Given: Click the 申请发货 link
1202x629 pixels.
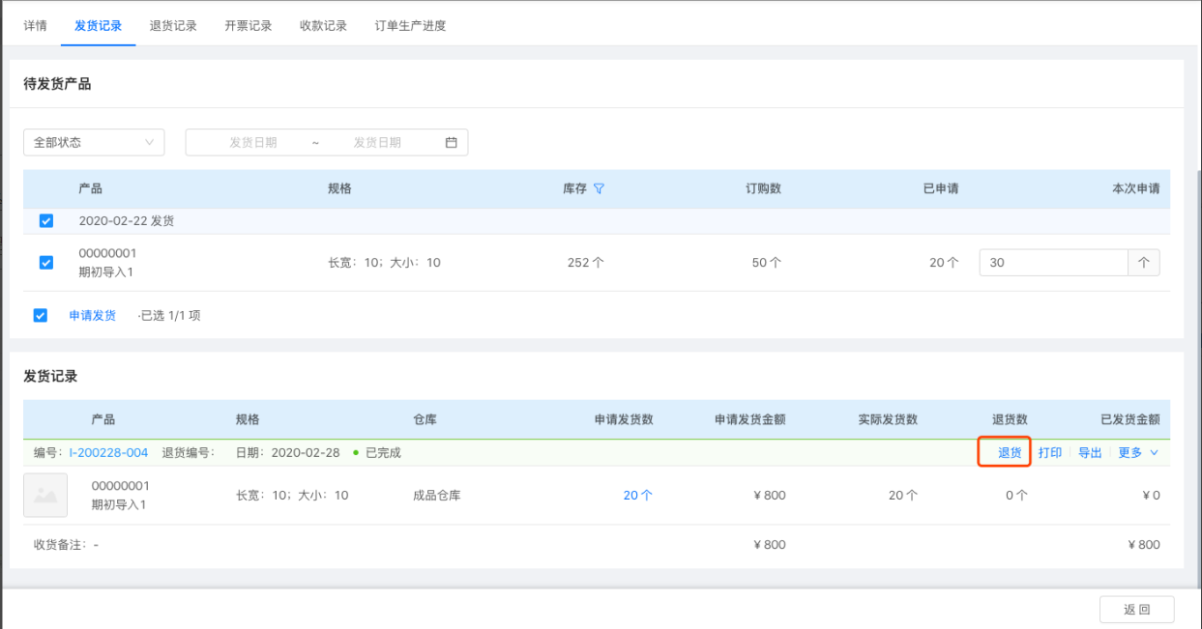Looking at the screenshot, I should coord(93,315).
